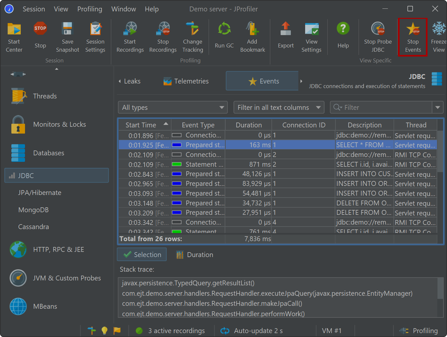
Task: Open the View menu
Action: pos(61,9)
